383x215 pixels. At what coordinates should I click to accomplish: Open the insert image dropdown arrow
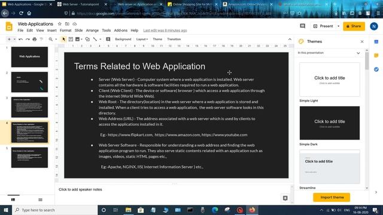coord(81,39)
